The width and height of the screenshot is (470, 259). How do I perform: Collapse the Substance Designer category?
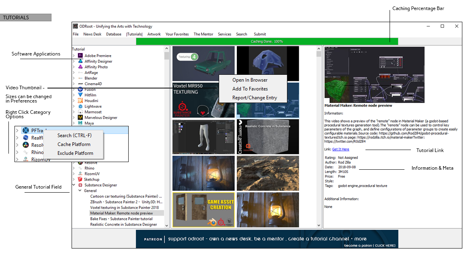tap(74, 185)
